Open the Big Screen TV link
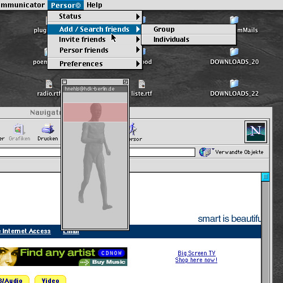The image size is (283, 283). point(196,253)
